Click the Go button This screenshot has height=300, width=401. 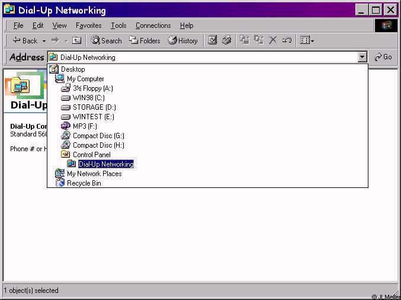tap(383, 57)
